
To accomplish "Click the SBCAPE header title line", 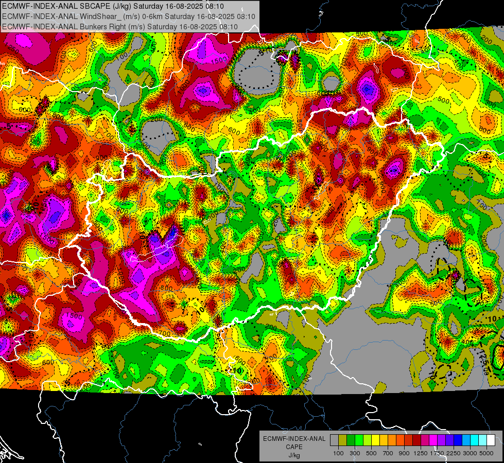I will (113, 6).
